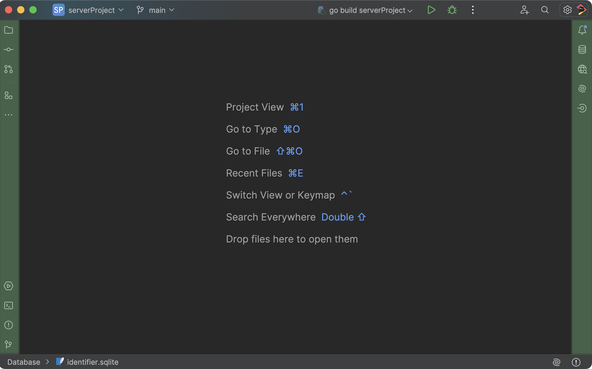
Task: Toggle the Problems tool window
Action: coord(9,325)
